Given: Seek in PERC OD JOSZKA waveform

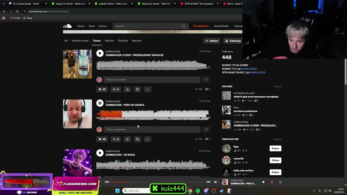Looking at the screenshot, I should [153, 115].
